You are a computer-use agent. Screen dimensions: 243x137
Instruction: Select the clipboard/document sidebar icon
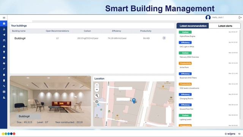4,80
